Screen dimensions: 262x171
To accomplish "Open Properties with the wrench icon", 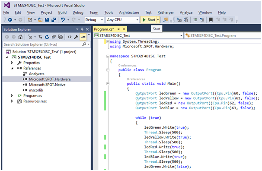I will click(x=76, y=37).
